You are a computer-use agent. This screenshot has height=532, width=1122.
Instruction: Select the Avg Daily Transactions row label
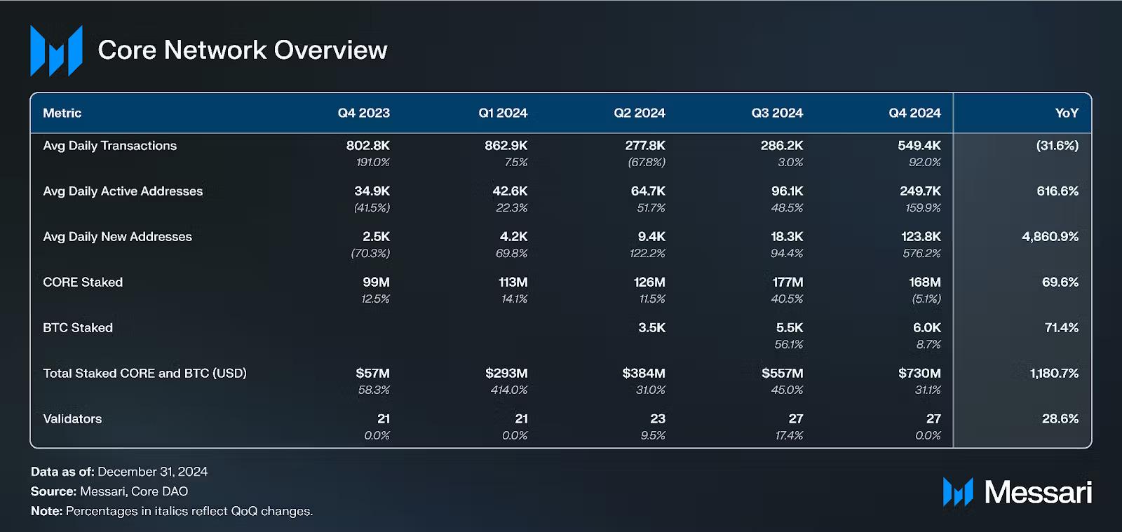[109, 146]
